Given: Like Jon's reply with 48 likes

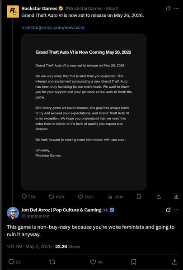Looking at the screenshot, I should click(x=96, y=262).
